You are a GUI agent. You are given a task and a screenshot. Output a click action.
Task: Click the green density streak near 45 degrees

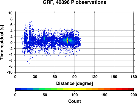(x=44, y=38)
